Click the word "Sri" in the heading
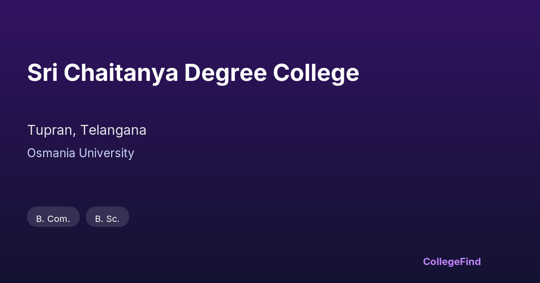Screen dimensions: 540x283 [x=42, y=73]
